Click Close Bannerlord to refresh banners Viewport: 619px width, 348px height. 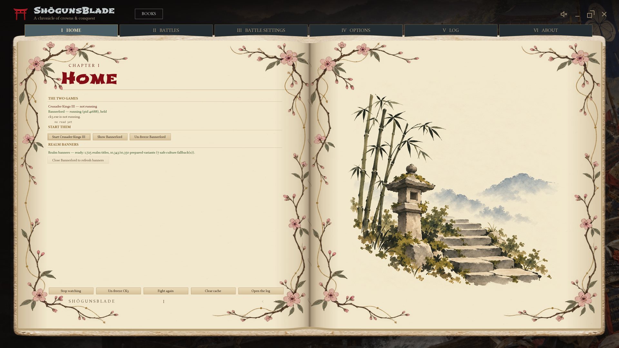coord(78,160)
